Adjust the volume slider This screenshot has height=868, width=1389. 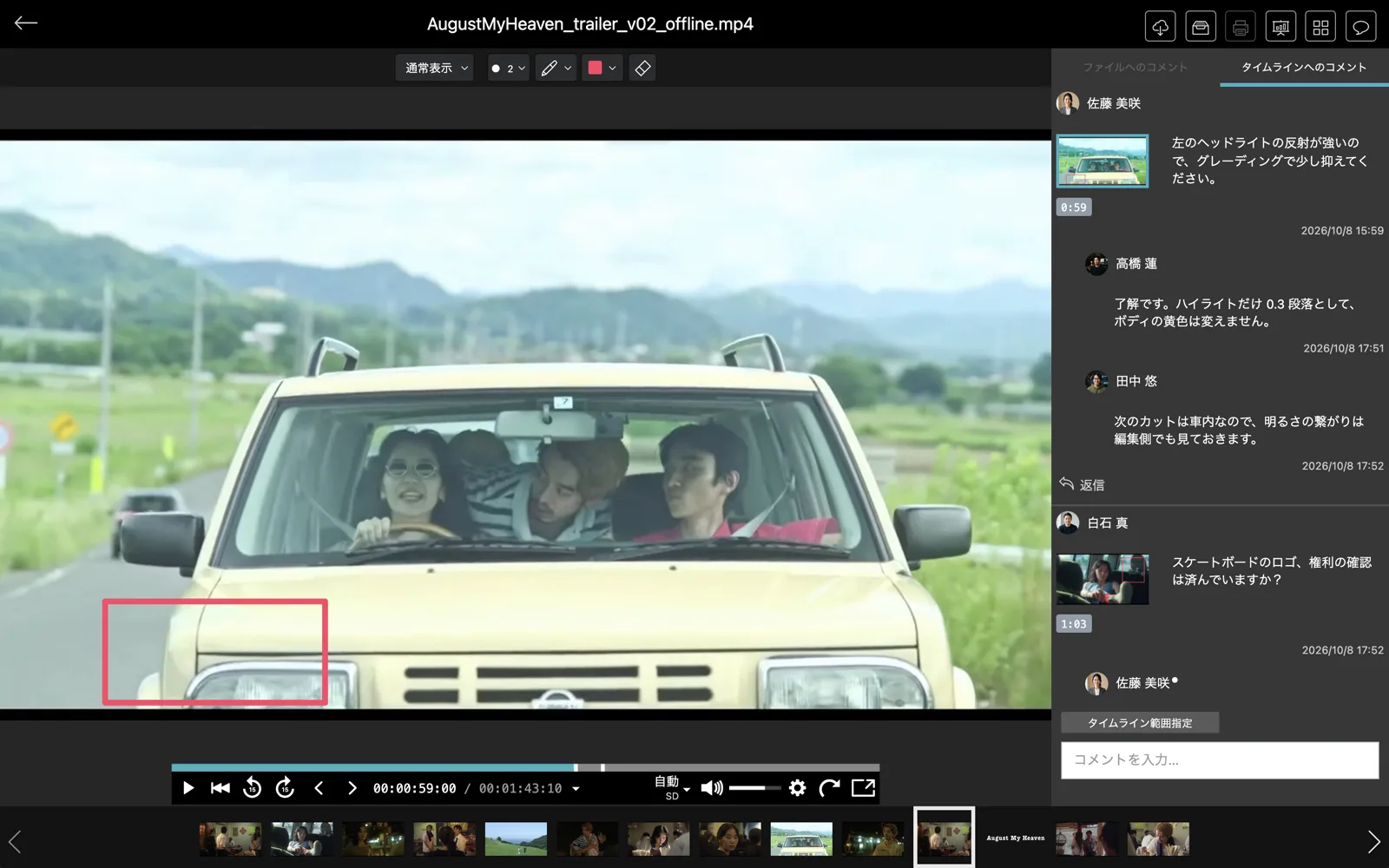(754, 788)
